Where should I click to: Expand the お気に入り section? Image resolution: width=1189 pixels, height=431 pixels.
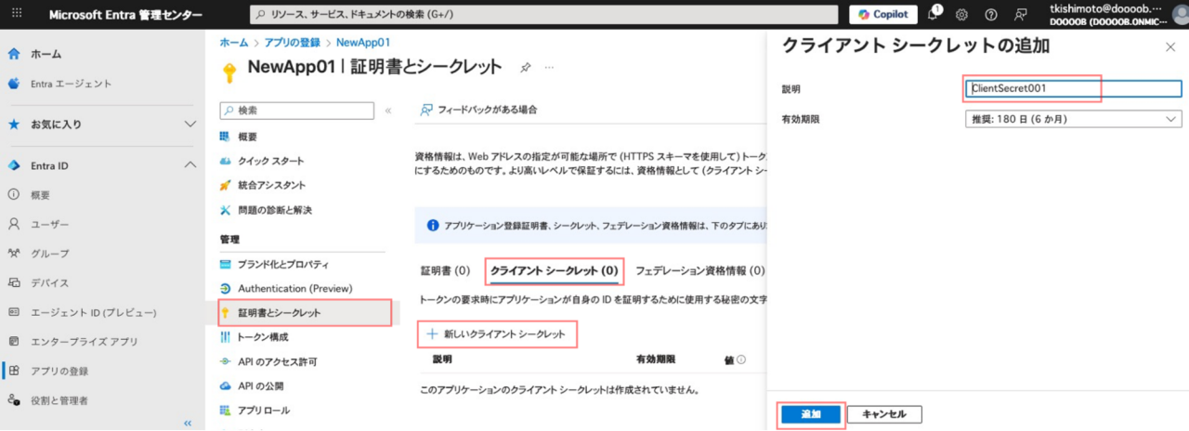tap(190, 124)
